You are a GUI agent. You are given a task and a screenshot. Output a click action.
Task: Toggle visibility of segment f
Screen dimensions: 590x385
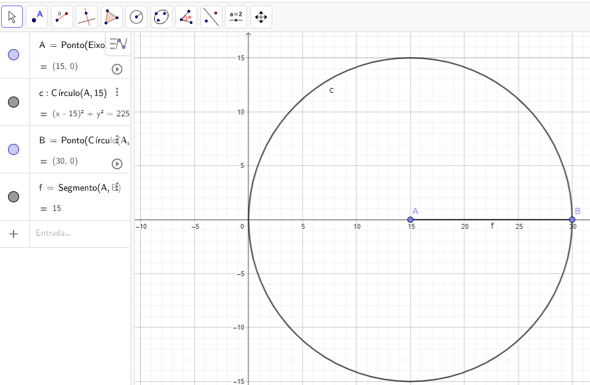(x=14, y=197)
